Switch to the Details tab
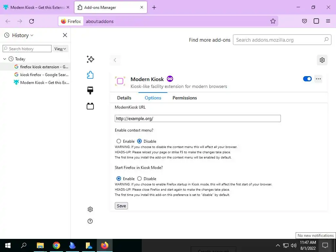Screen dimensions: 336x252 click(124, 98)
